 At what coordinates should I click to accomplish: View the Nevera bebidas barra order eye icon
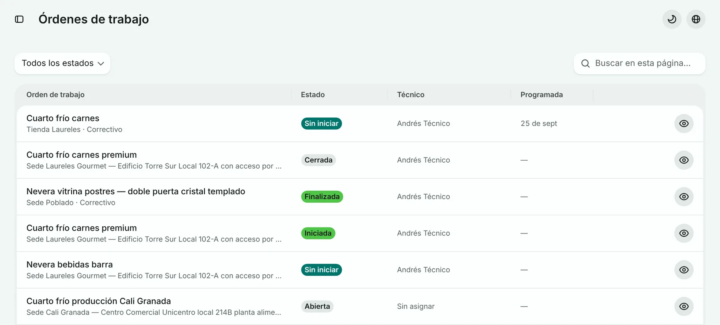point(684,270)
